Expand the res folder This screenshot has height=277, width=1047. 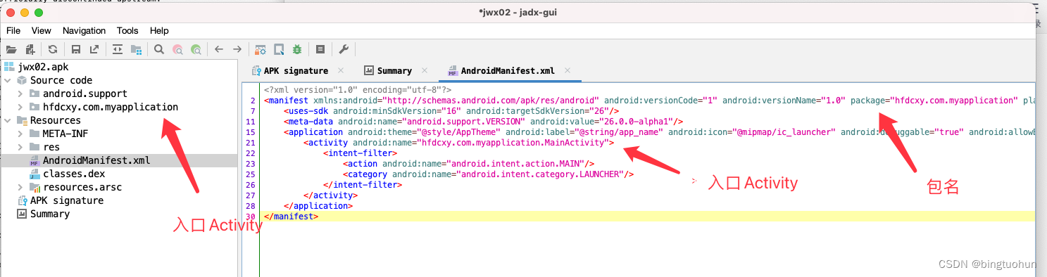point(20,147)
